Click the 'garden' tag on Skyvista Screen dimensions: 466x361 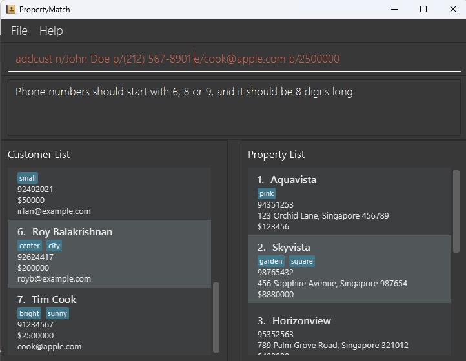pyautogui.click(x=270, y=261)
